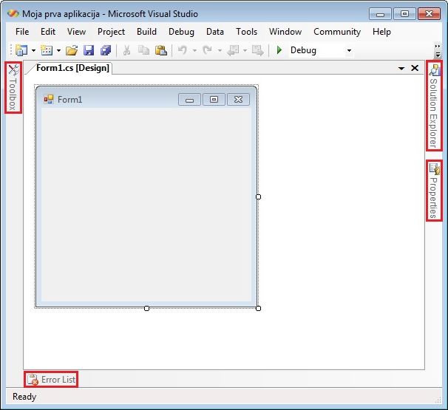Click the Cut scissors icon

click(126, 50)
